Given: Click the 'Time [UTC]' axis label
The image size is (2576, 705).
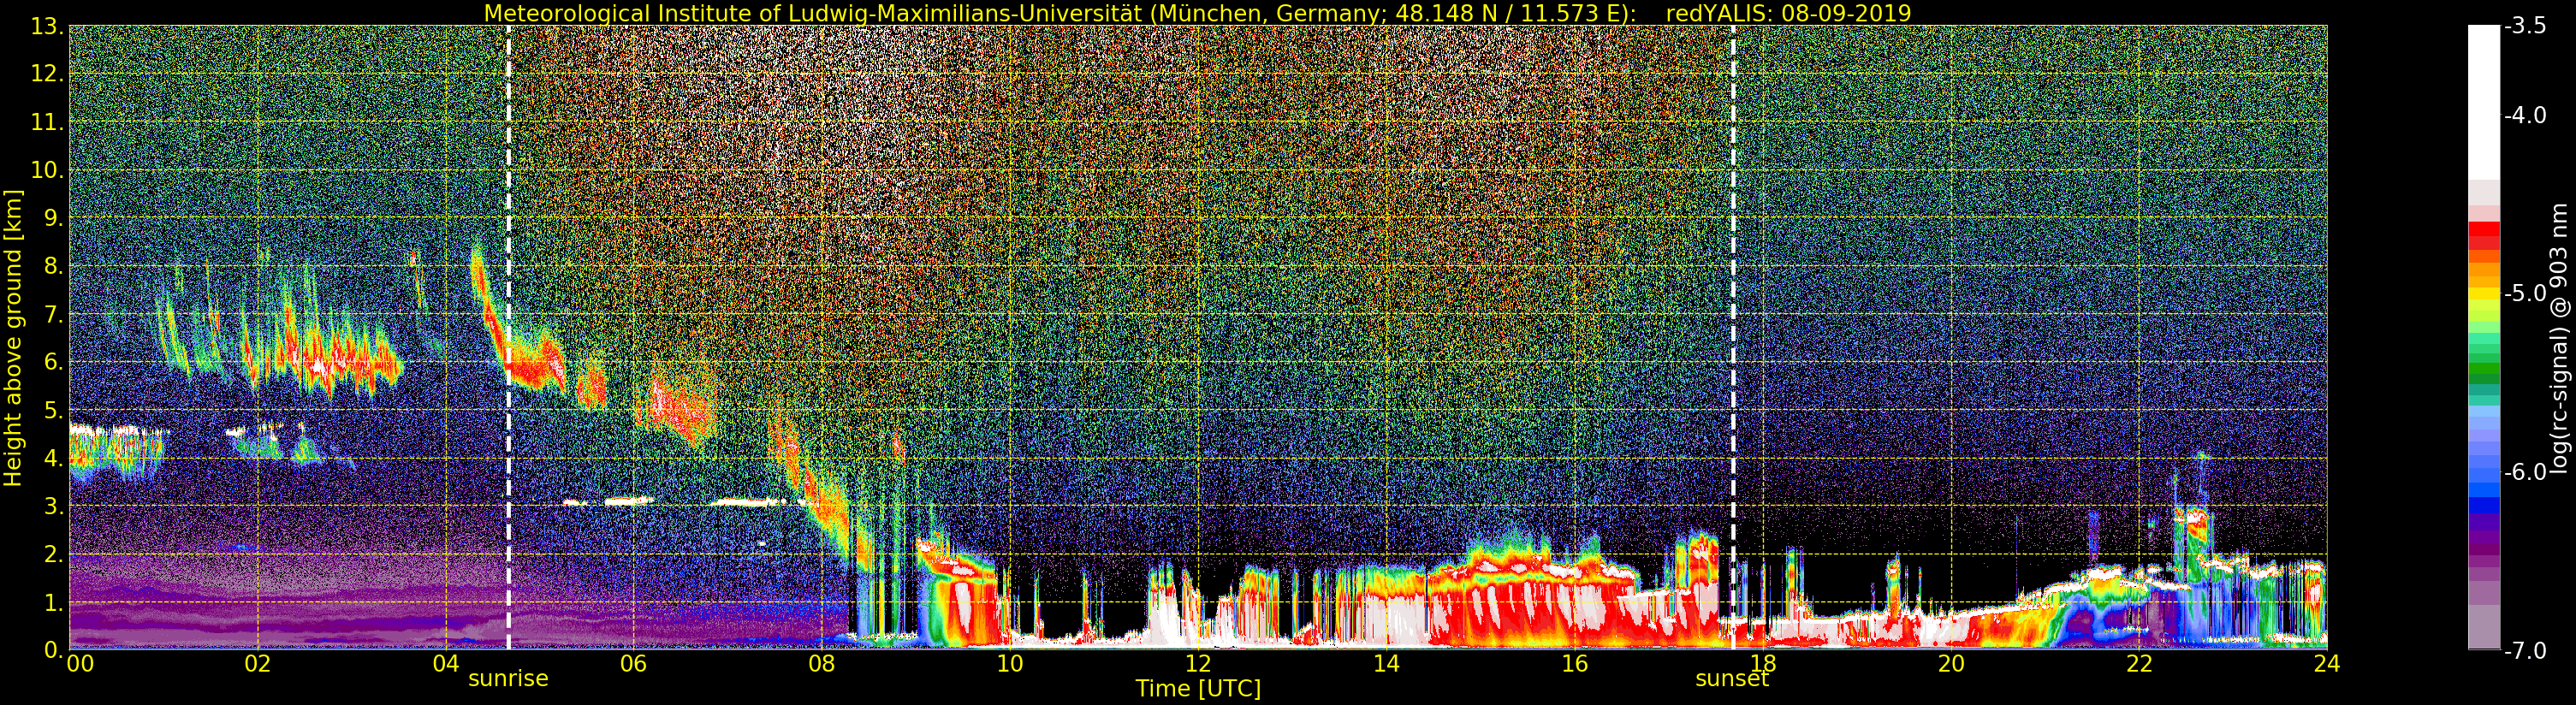Looking at the screenshot, I should (1198, 688).
